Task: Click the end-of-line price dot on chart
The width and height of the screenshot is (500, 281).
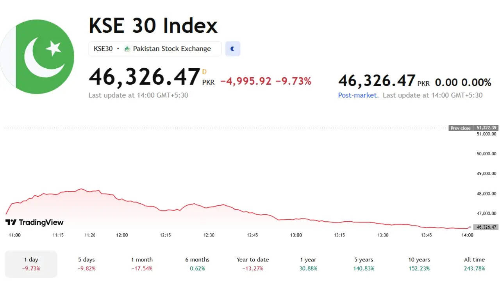Action: pyautogui.click(x=470, y=227)
